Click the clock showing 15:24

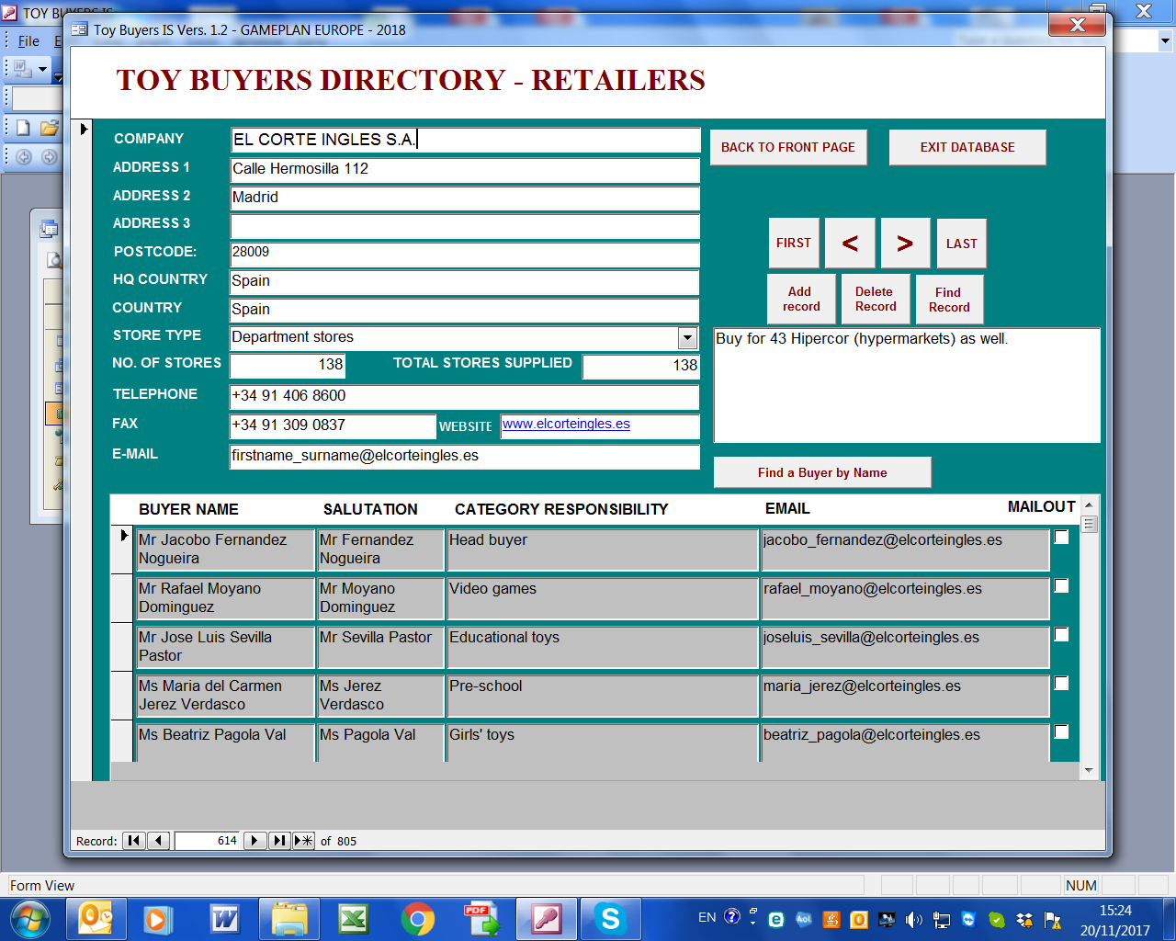click(1115, 911)
